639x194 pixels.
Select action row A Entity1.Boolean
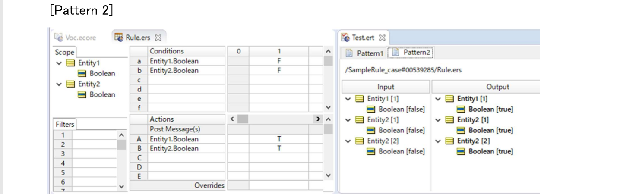(x=187, y=139)
